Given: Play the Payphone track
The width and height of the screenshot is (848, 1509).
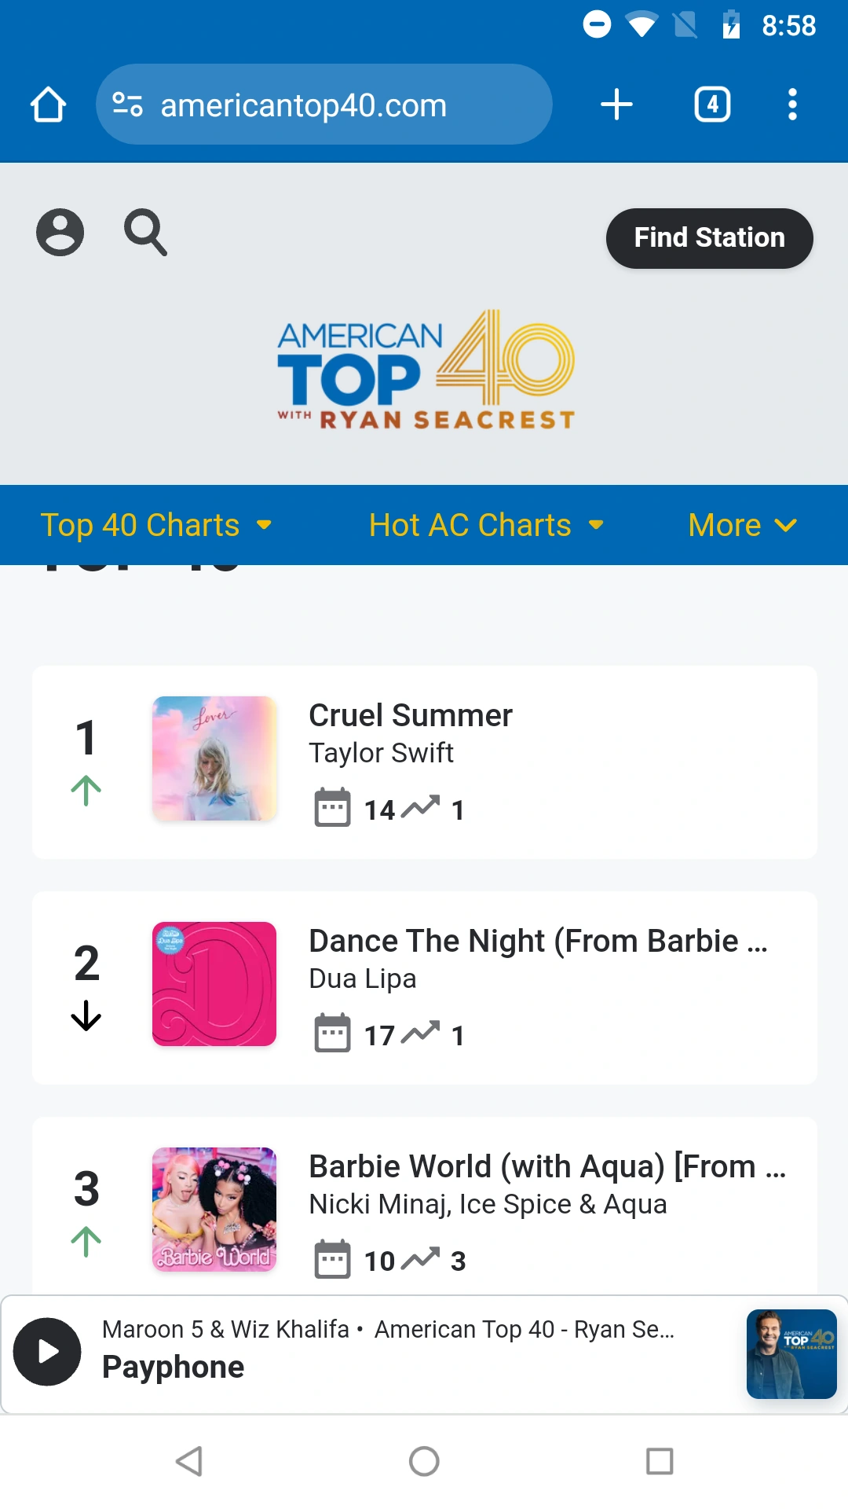Looking at the screenshot, I should [47, 1352].
